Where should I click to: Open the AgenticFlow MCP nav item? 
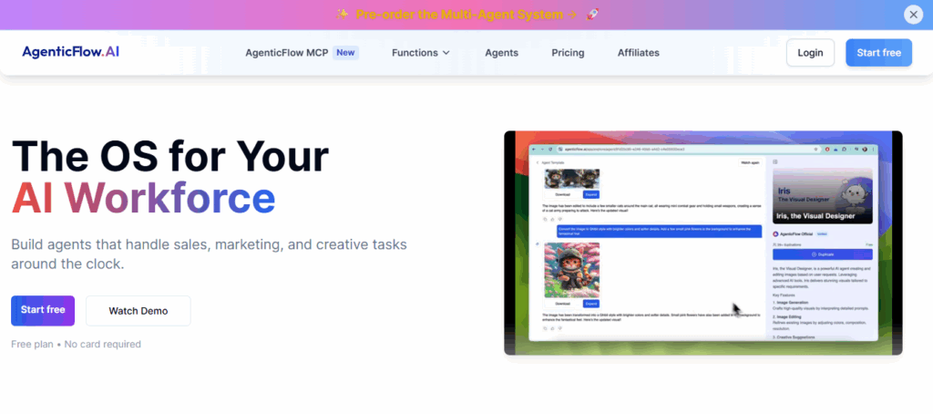287,52
